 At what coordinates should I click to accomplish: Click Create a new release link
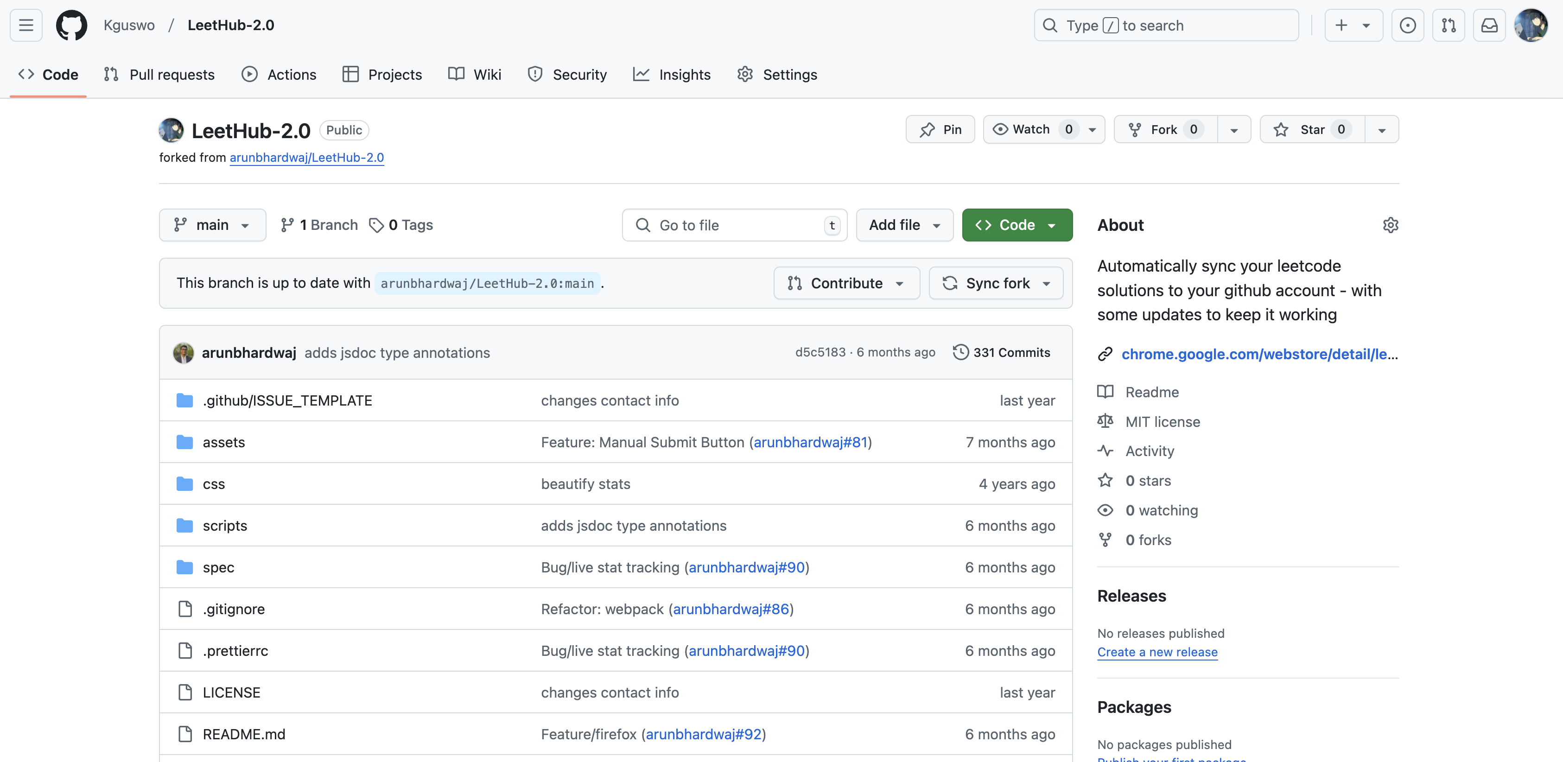(x=1157, y=652)
